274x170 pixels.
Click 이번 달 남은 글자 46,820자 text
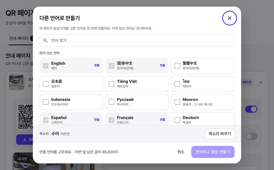click(96, 152)
